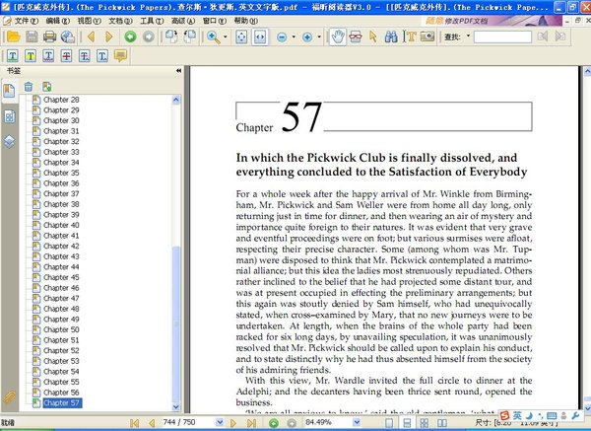Open the 视图 menu
This screenshot has width=591, height=431.
pyautogui.click(x=89, y=21)
